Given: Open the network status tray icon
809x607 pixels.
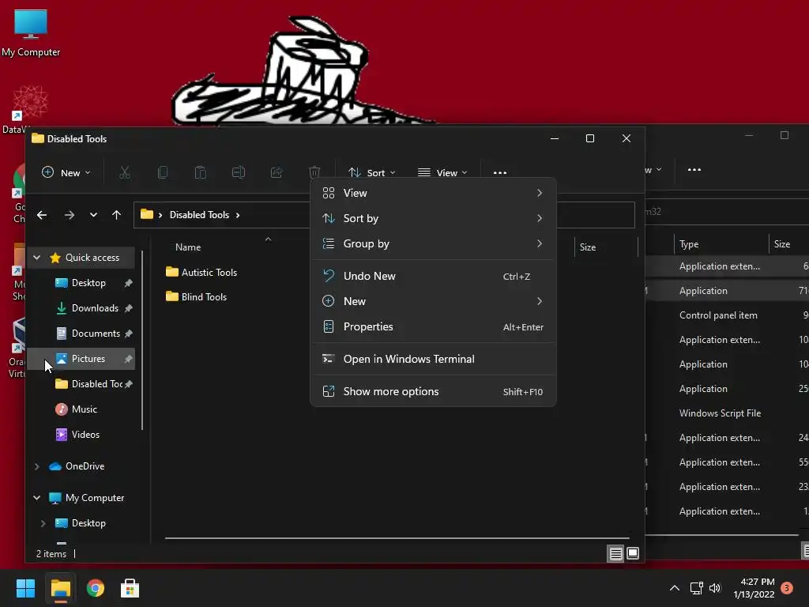Looking at the screenshot, I should pos(697,588).
